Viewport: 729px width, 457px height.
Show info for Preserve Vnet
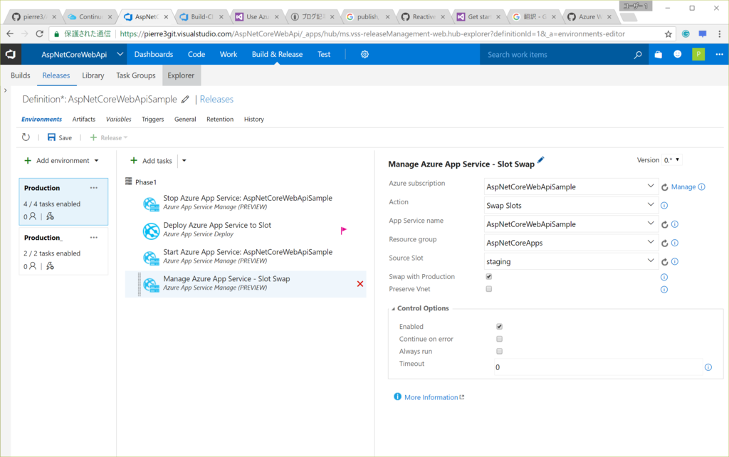[664, 290]
